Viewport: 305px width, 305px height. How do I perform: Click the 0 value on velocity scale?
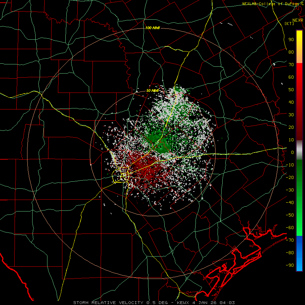coord(292,152)
